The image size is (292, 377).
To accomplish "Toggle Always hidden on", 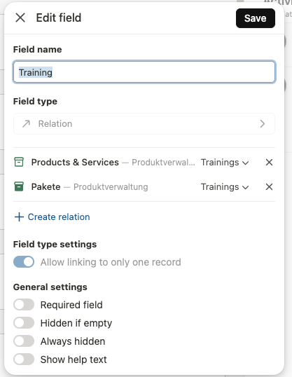I will 24,341.
